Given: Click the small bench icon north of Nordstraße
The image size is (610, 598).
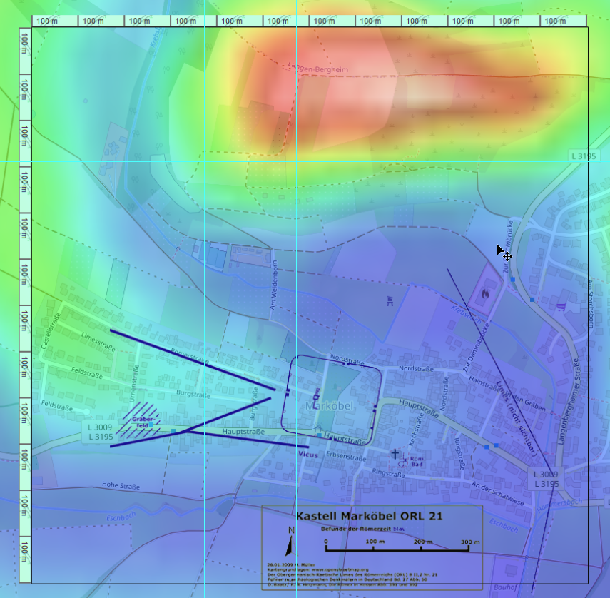Looking at the screenshot, I should [x=389, y=300].
